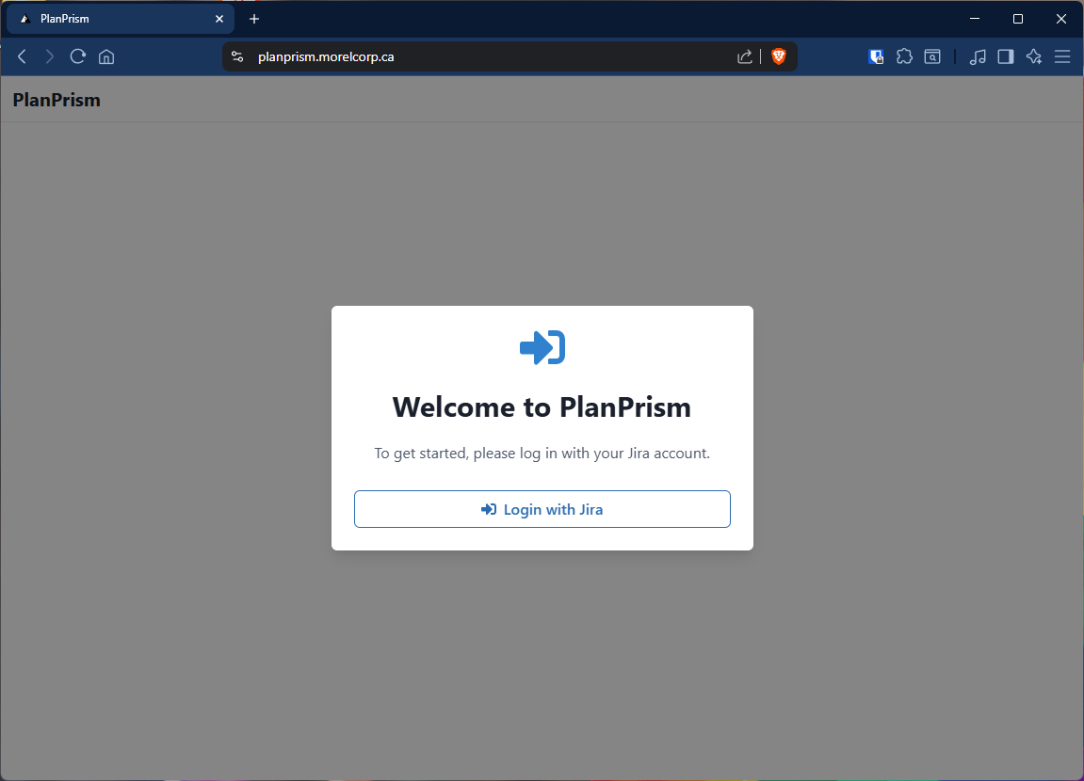The height and width of the screenshot is (781, 1084).
Task: Open the Bitwarden extension icon
Action: [876, 56]
